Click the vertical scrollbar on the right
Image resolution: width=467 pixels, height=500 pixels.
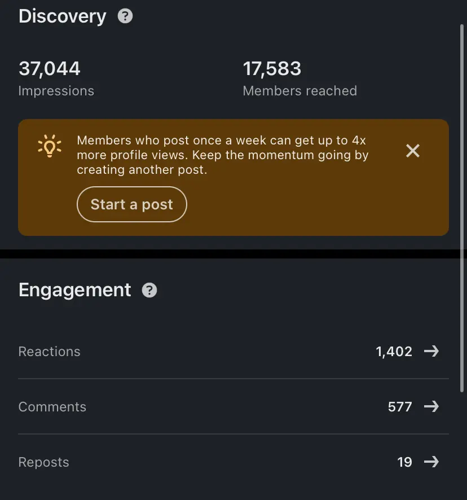461,208
